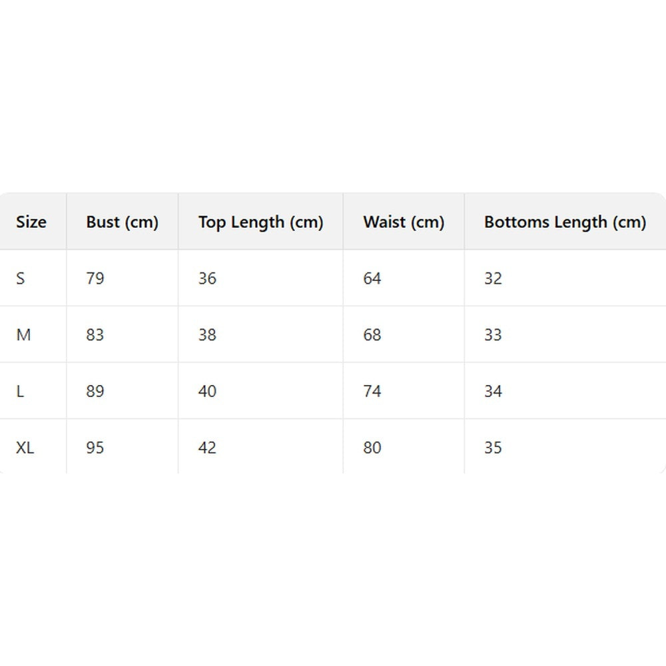Select the size XL row label

click(x=25, y=448)
